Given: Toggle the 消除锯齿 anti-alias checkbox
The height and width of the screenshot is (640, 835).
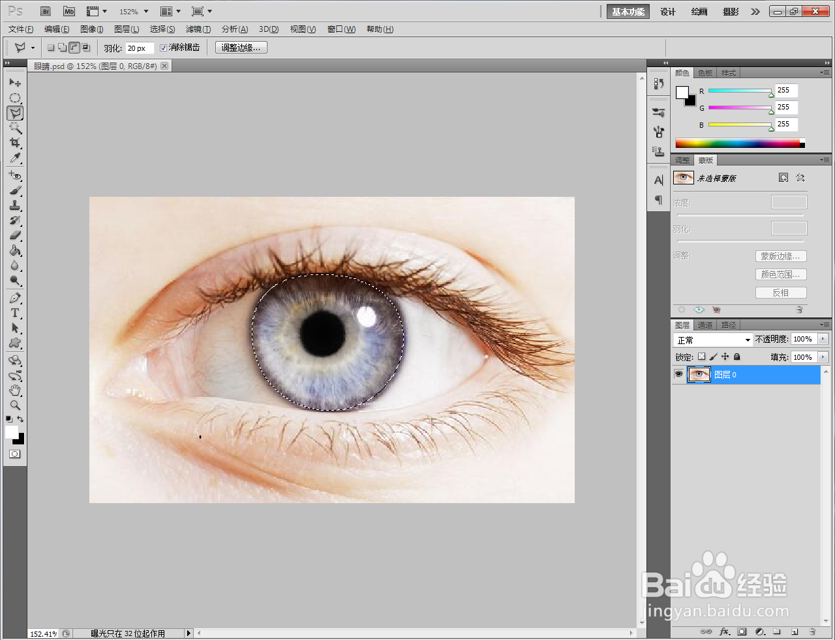Looking at the screenshot, I should [164, 48].
